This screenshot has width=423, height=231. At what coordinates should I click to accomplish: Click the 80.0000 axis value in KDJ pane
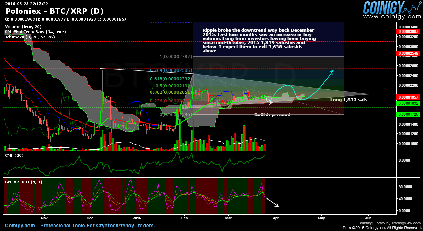(x=405, y=187)
